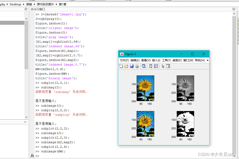Screen dimensions: 239x159
Task: Click the line [X2,map2]=rgb2ind(I,0.7);
Action: coord(59,55)
